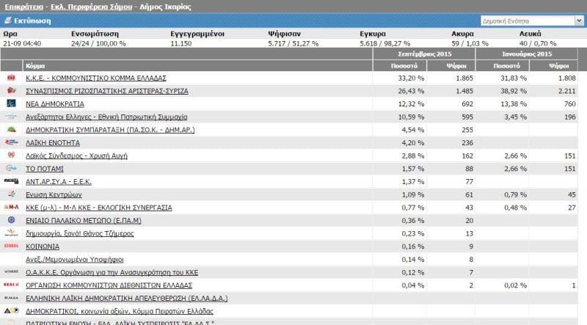
Task: Open ΔΗΜΟΚΡΑΤΙΚΗ ΣΥΜΠΑΡΑΤΑΞΗ (ΠΑ.ΣΟ.Κ. - ΔΗΜ.ΑΡ.) link
Action: [109, 129]
